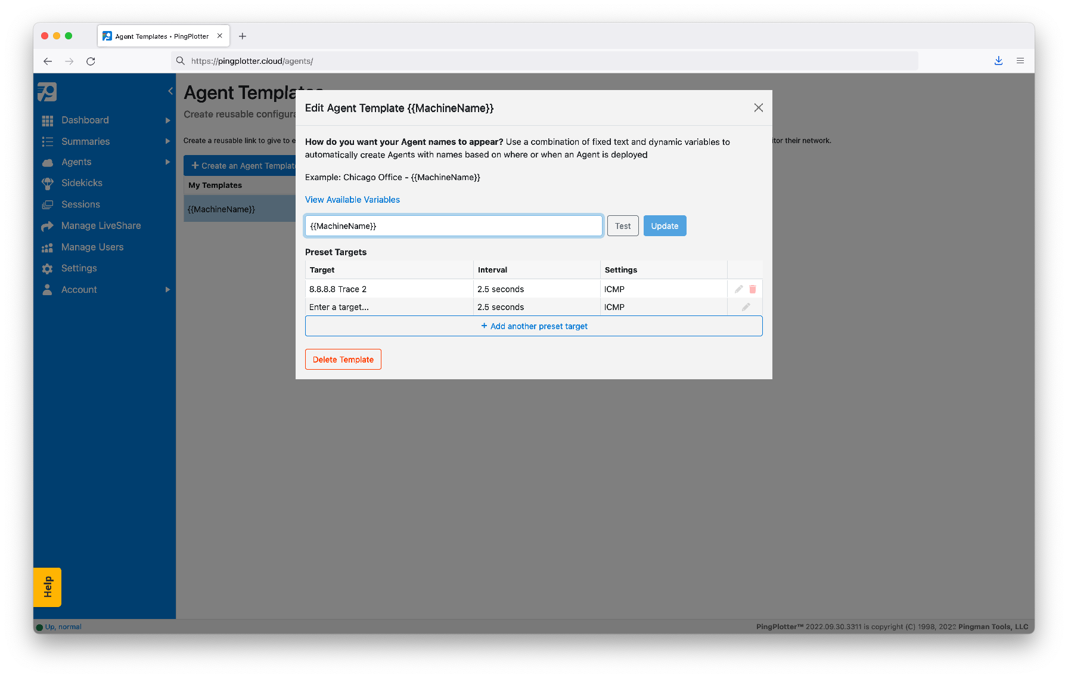
Task: Click the Settings gear icon in sidebar
Action: coord(48,269)
